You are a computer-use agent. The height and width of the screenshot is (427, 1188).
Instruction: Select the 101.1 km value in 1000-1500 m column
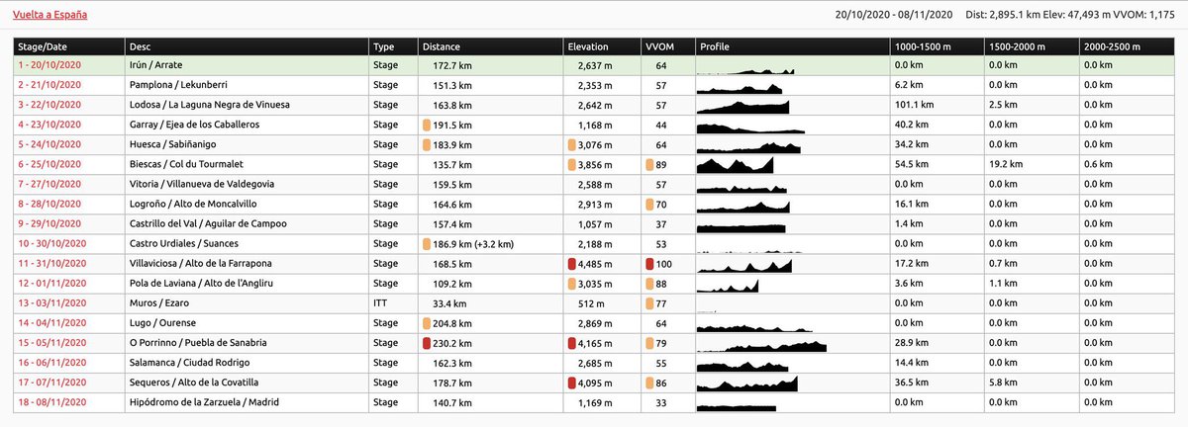[912, 105]
